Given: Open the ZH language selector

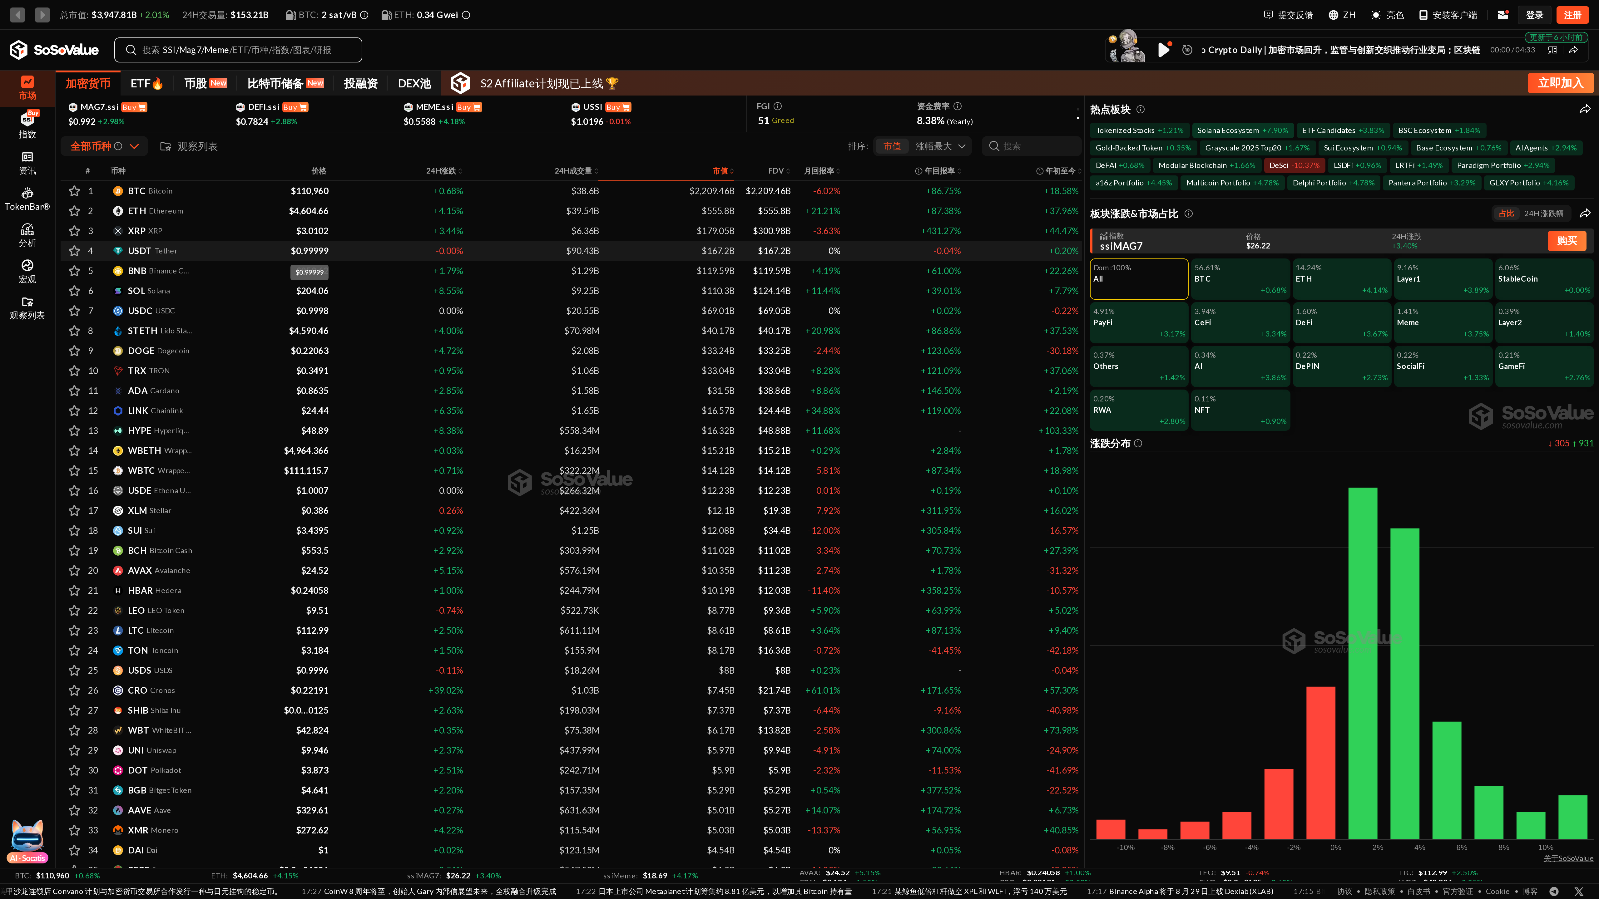Looking at the screenshot, I should point(1341,15).
